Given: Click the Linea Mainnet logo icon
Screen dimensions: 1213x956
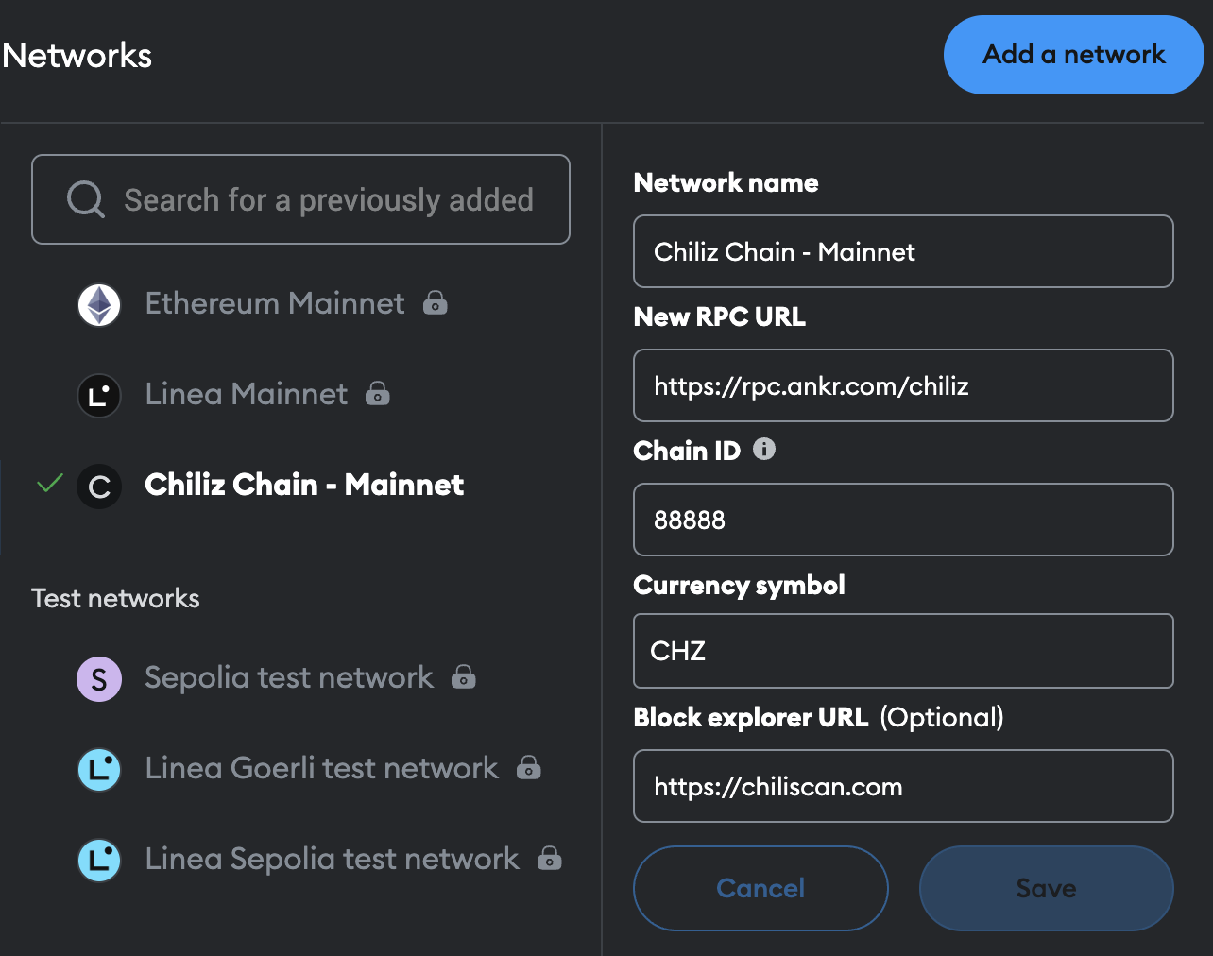Looking at the screenshot, I should click(99, 395).
